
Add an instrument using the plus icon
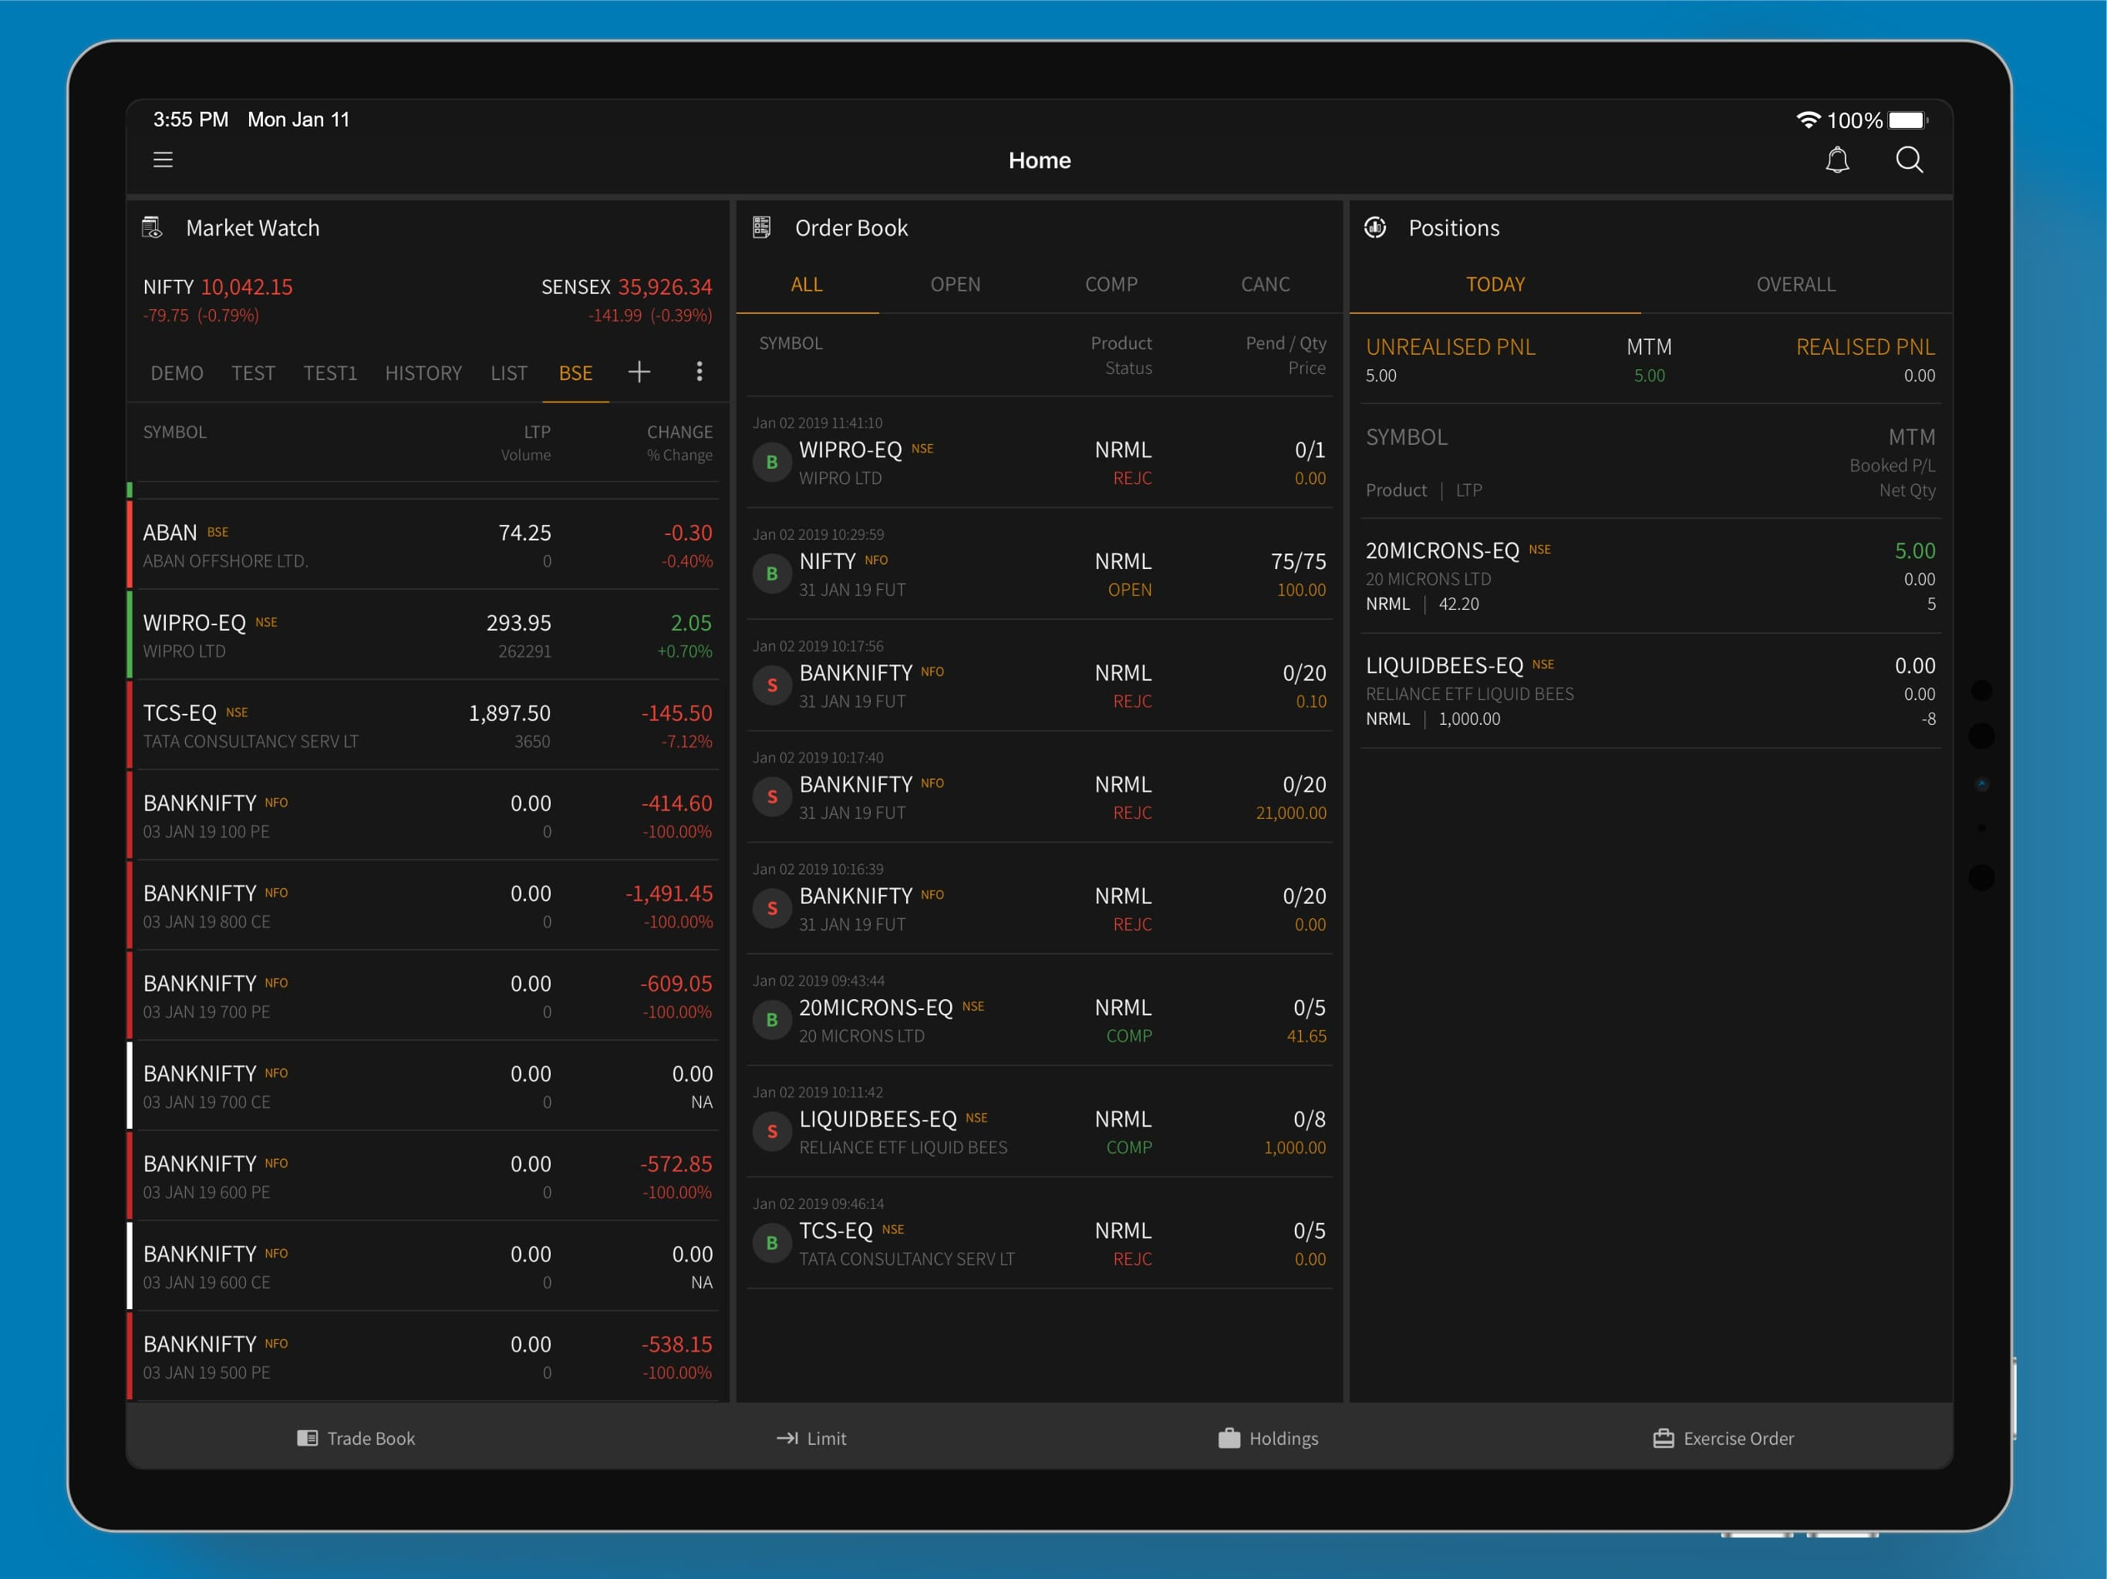coord(639,372)
